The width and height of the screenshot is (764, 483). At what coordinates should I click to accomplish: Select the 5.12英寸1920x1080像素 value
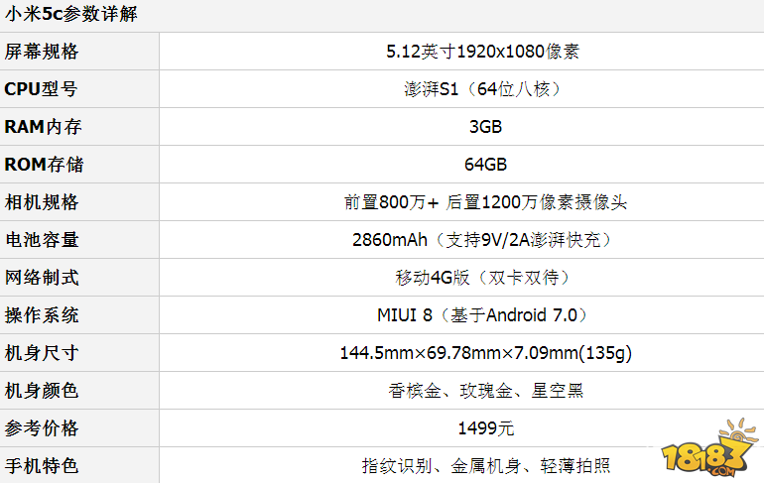point(482,52)
